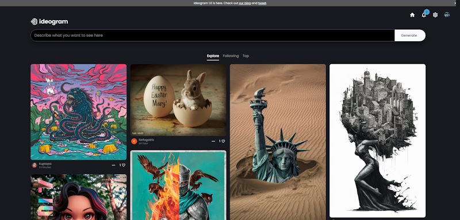Focus the prompt description input field

(x=212, y=36)
